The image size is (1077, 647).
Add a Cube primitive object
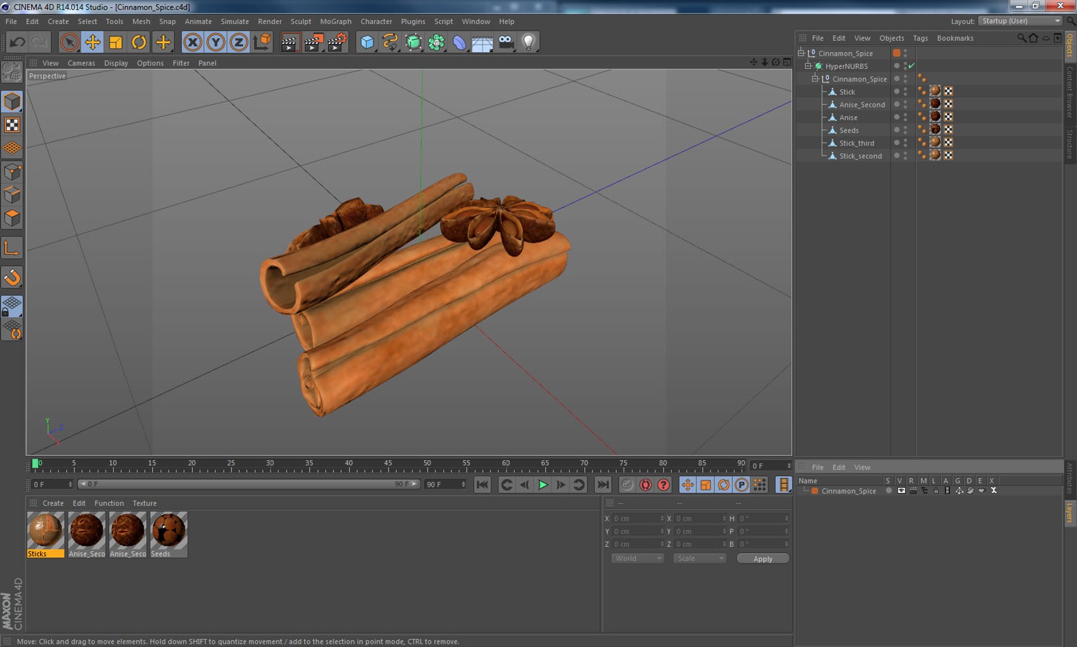pyautogui.click(x=367, y=43)
